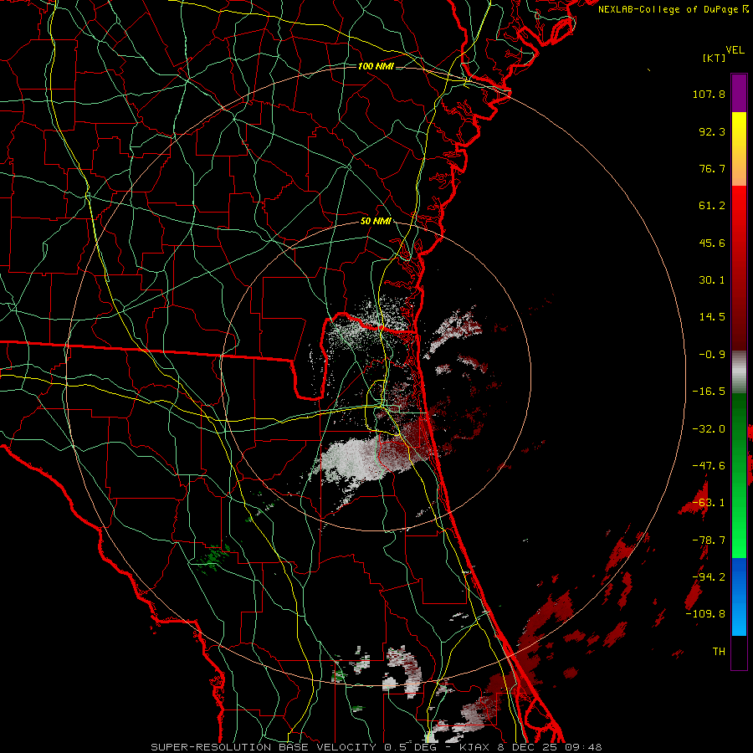Click the 100 NMI range ring label

376,66
